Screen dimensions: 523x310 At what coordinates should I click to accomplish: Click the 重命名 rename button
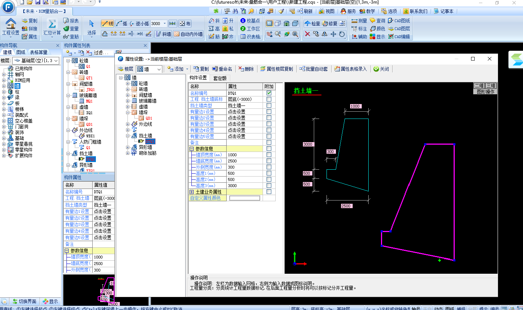point(222,69)
